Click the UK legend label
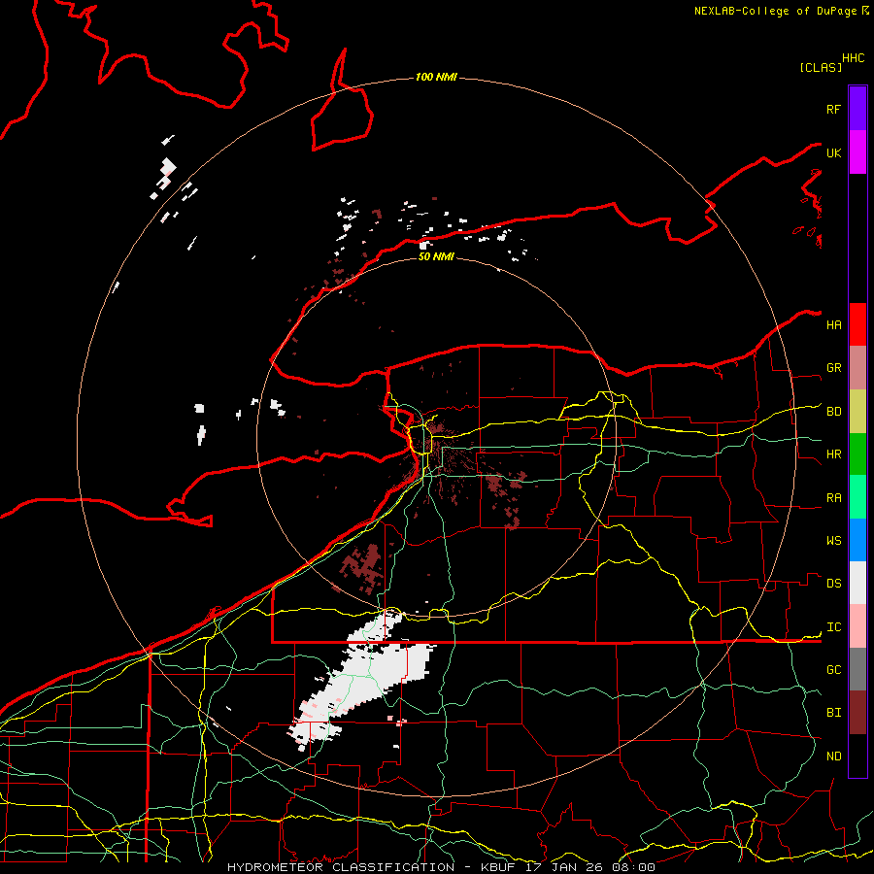874x874 pixels. [834, 152]
